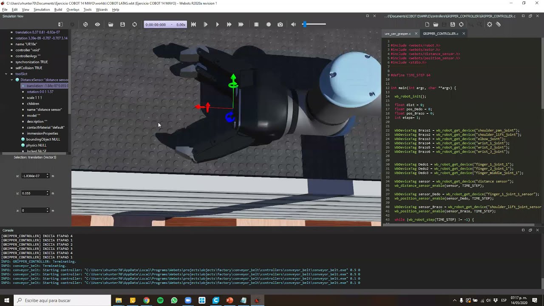Click the restore viewpoint icon

[x=85, y=25]
